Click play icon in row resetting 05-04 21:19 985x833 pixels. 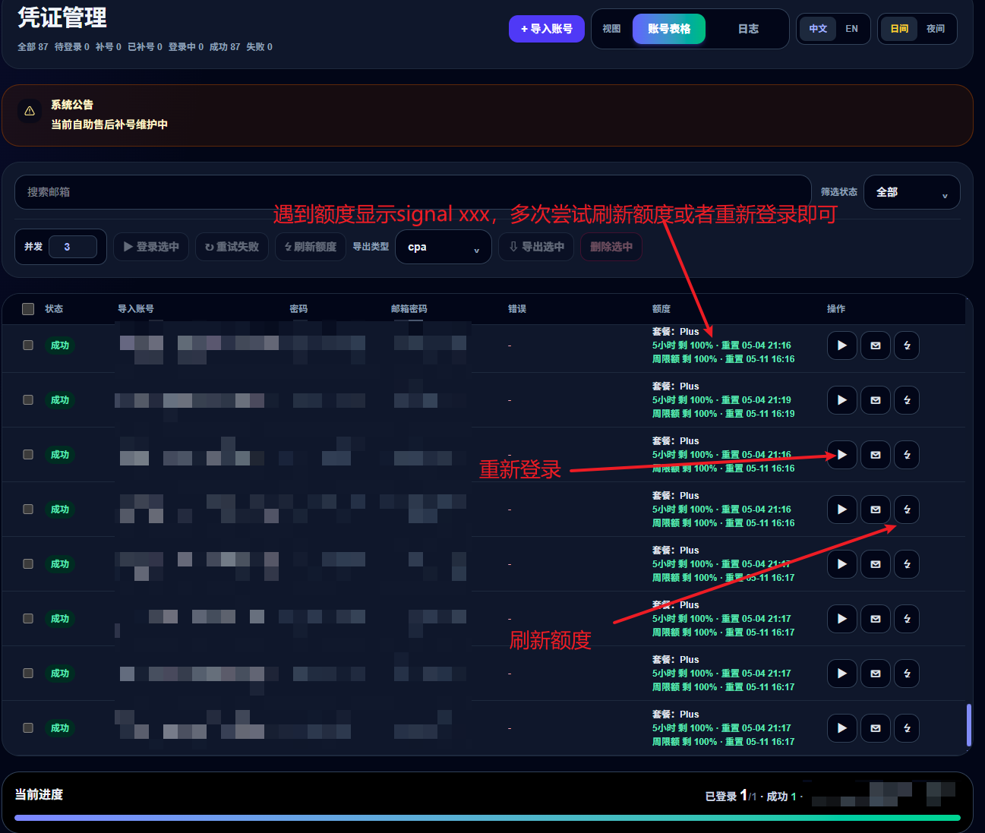pyautogui.click(x=841, y=400)
